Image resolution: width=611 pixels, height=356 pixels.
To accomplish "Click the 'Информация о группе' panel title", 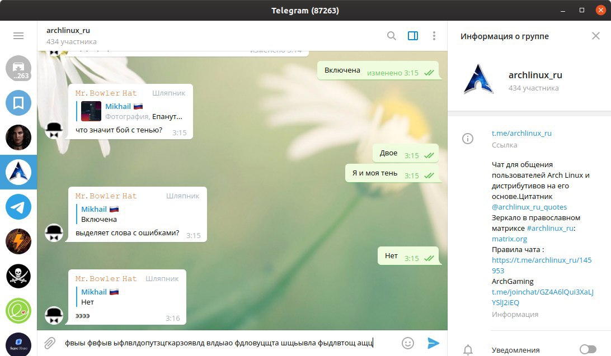I will click(505, 36).
